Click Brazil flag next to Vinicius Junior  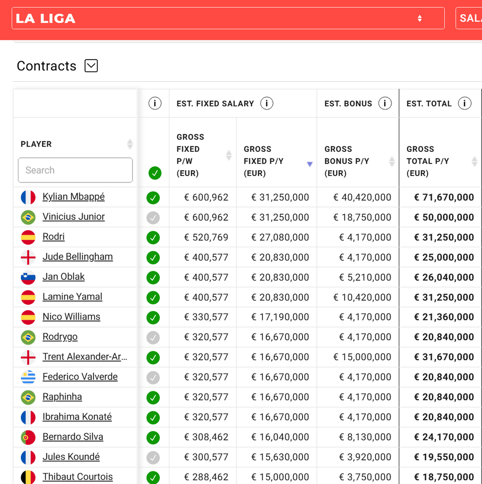pos(28,217)
